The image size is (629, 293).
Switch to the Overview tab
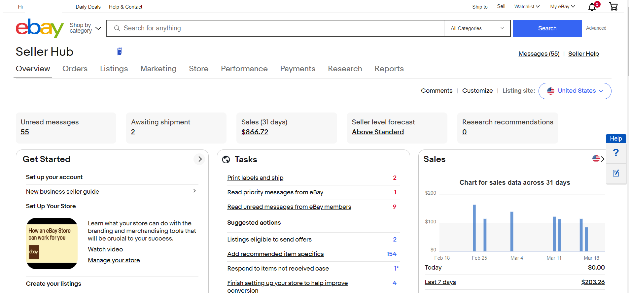click(33, 69)
